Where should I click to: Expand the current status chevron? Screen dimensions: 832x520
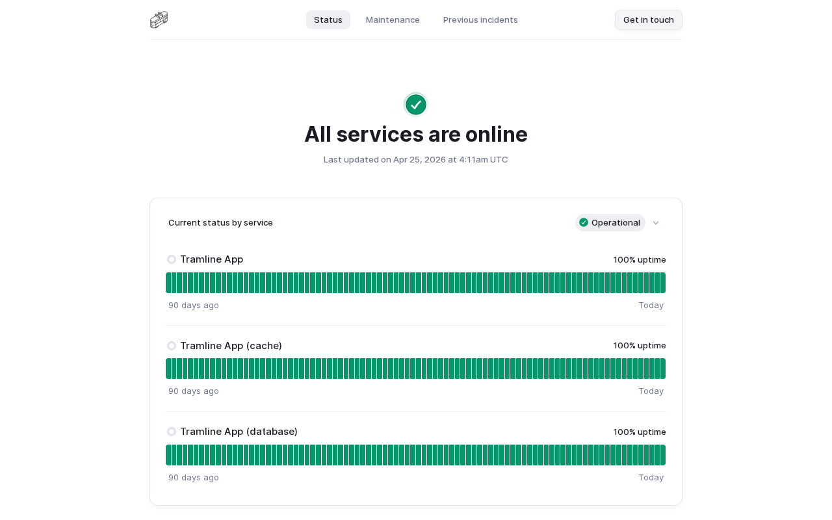coord(656,223)
